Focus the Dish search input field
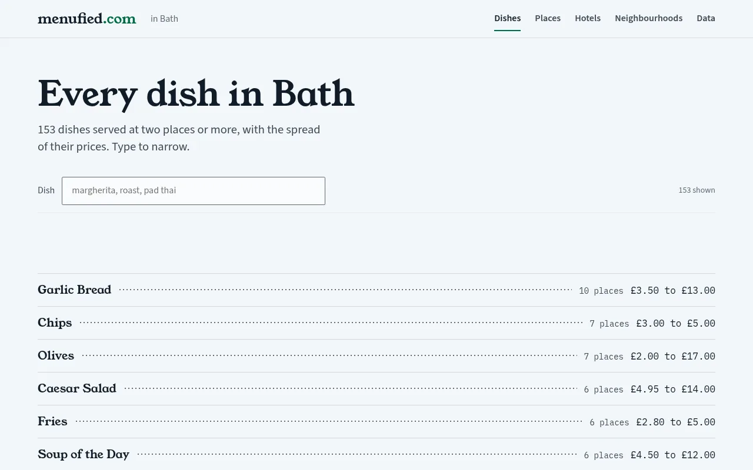Screen dimensions: 753x470 194,191
